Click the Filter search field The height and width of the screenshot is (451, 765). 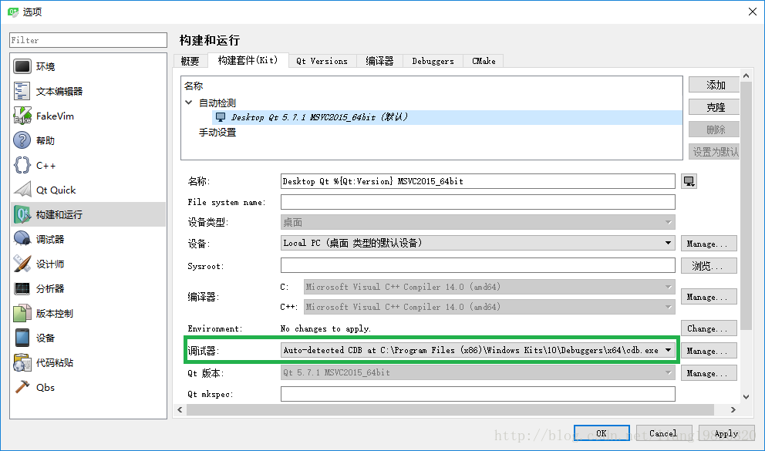89,40
